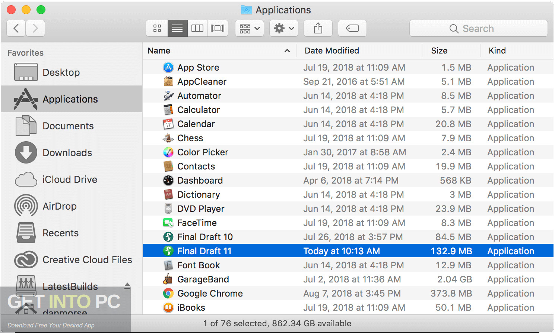Viewport: 555px width, 333px height.
Task: Click date 'Jan 30, 2017 at 8:58 AM'
Action: point(355,152)
